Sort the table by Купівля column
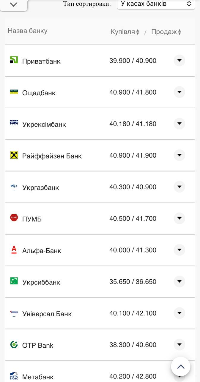The width and height of the screenshot is (200, 382). [x=125, y=32]
